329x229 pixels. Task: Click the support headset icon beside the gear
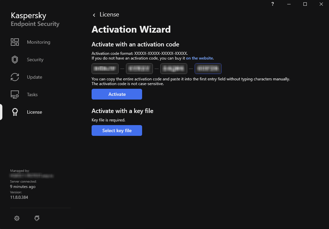(x=37, y=218)
